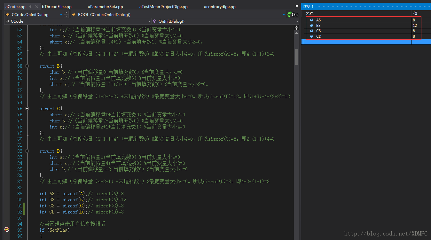
Task: Click the breakpoint marker at line 95
Action: 7,229
